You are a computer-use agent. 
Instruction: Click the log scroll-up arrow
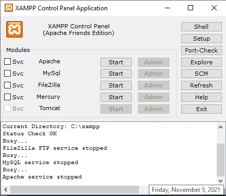(221, 127)
